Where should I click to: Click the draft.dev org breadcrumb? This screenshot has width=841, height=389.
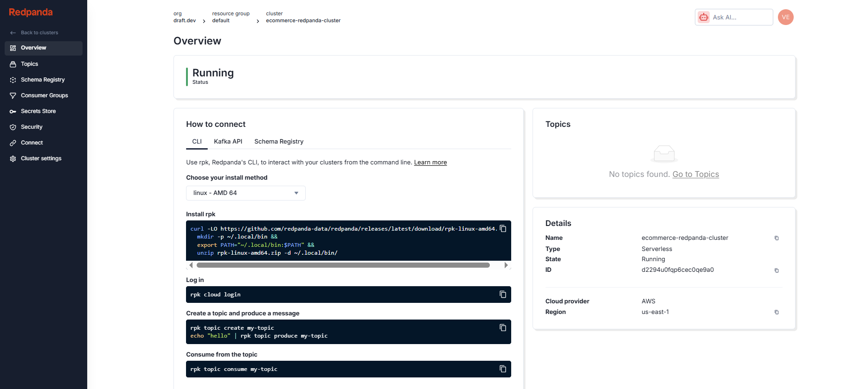pos(185,20)
